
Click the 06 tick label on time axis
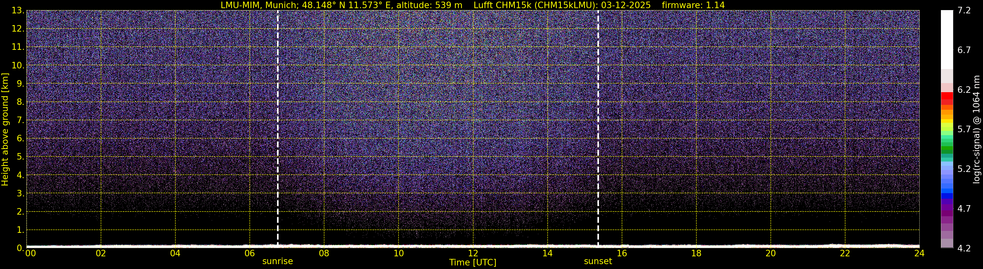pyautogui.click(x=249, y=254)
